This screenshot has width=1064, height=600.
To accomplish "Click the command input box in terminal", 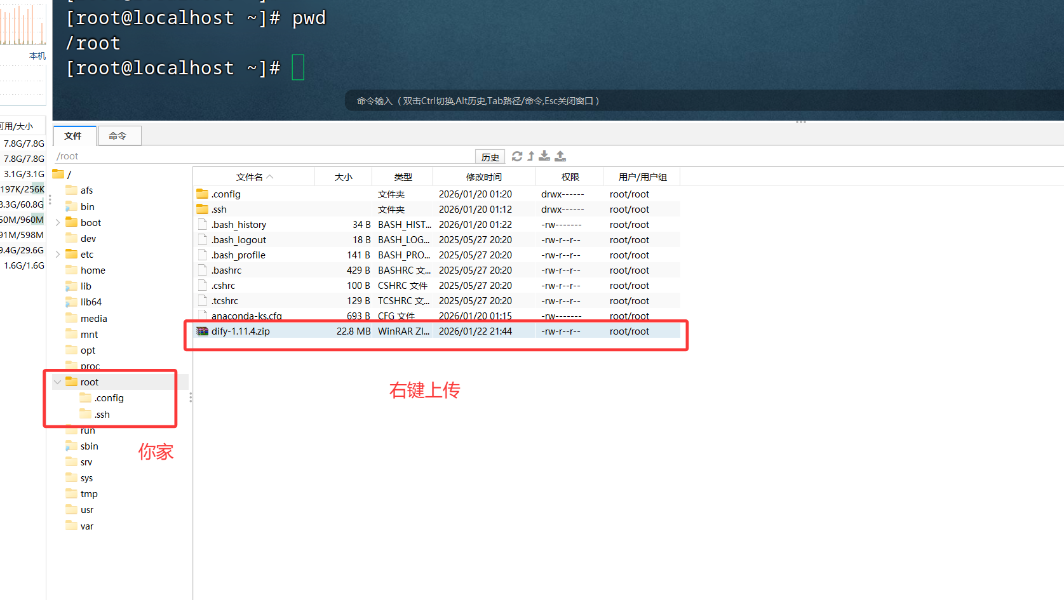I will coord(704,101).
